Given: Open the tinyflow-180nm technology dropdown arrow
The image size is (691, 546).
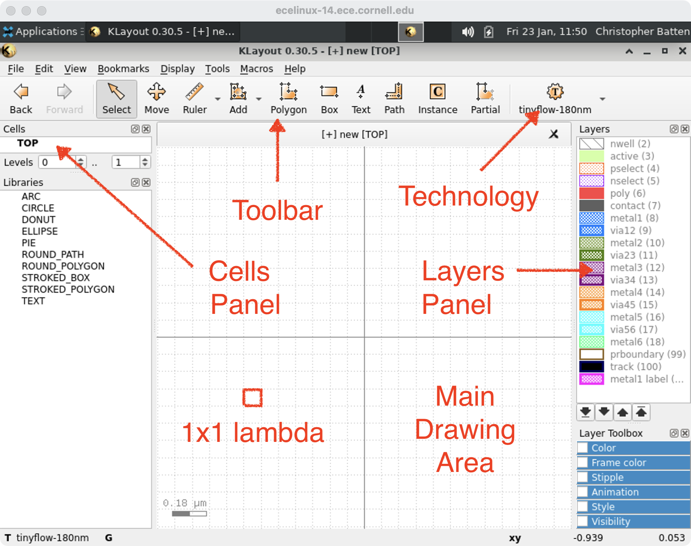Looking at the screenshot, I should (602, 99).
